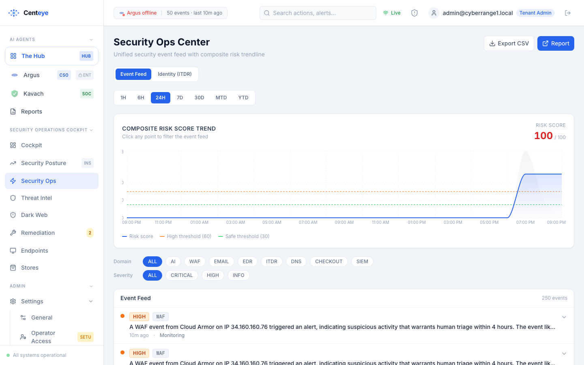
Task: Filter domain by SIEM
Action: coord(362,262)
